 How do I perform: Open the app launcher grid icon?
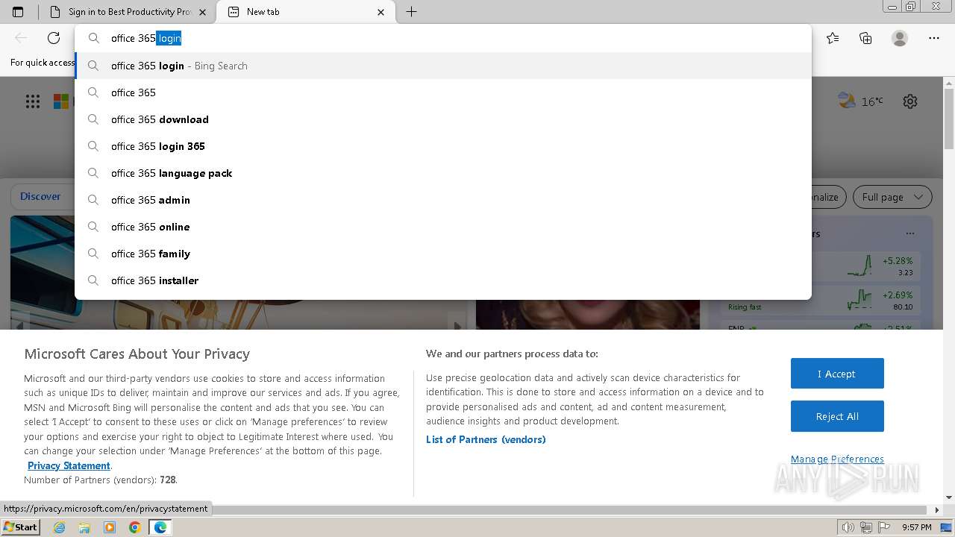(33, 101)
